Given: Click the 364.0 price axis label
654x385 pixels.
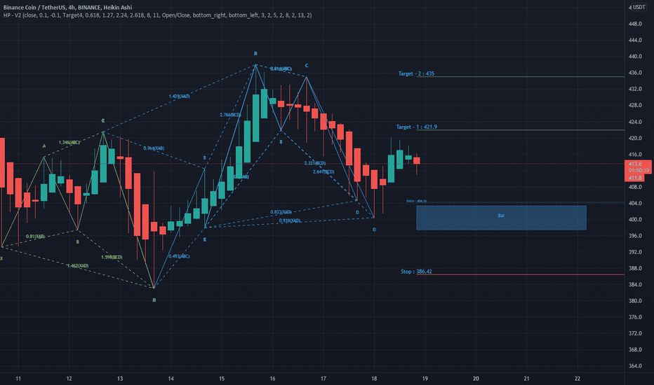Looking at the screenshot, I should [x=635, y=366].
